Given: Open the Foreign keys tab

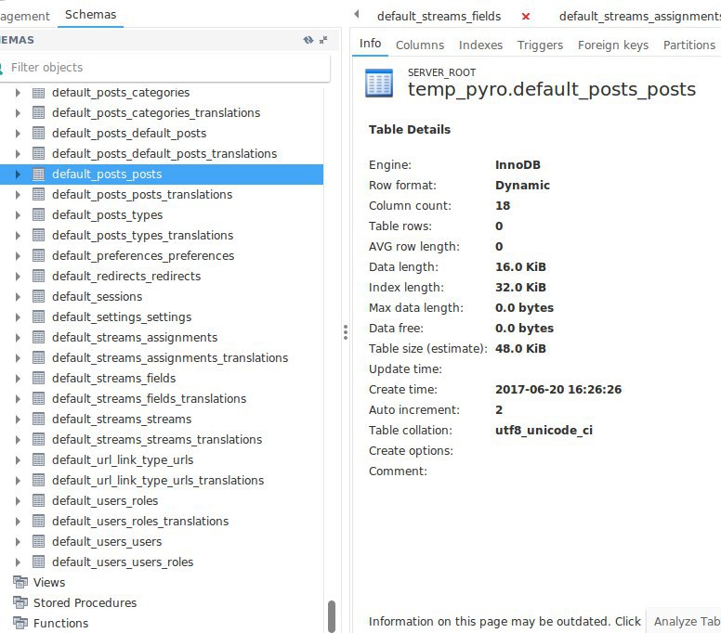Looking at the screenshot, I should point(612,45).
